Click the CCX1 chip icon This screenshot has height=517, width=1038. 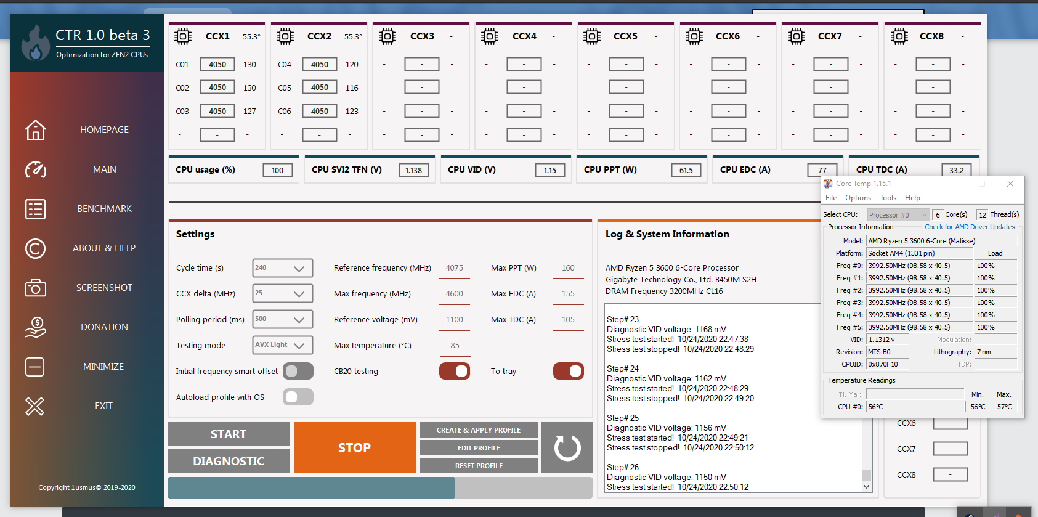click(182, 36)
